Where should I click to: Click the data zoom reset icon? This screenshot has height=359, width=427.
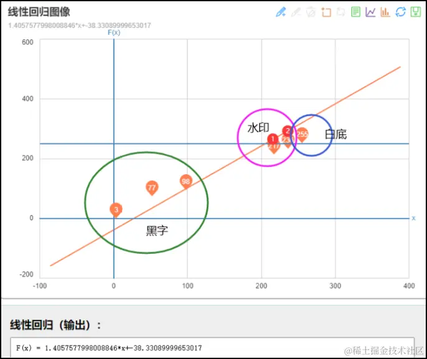(x=340, y=12)
